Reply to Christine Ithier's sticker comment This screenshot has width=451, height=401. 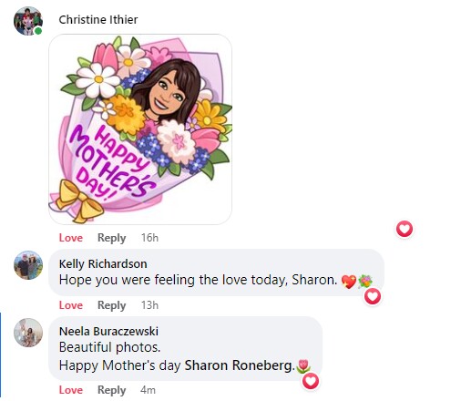coord(111,238)
